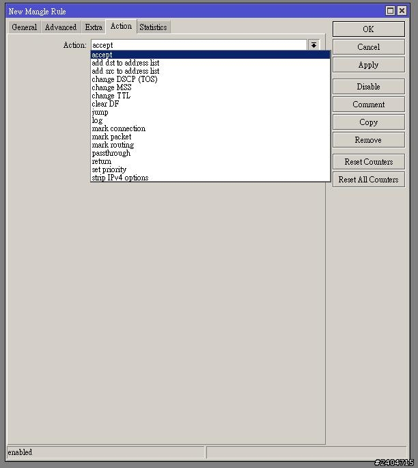
Task: Click the Reset All Counters button
Action: tap(368, 180)
